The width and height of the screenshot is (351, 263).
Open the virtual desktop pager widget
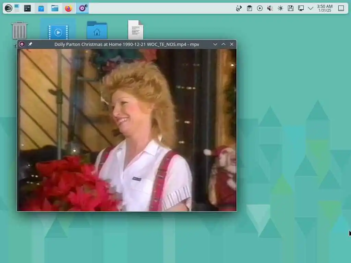(x=17, y=8)
